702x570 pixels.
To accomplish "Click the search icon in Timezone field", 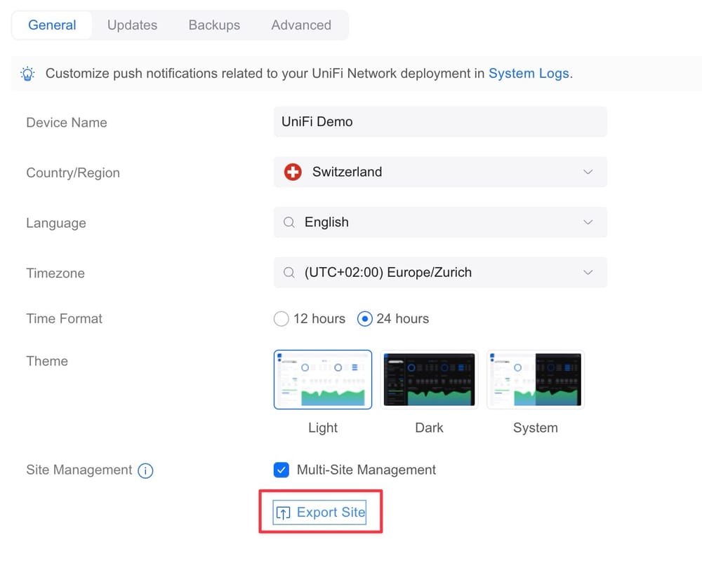I will [x=289, y=272].
